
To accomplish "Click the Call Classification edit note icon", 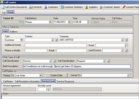I will [54, 61].
